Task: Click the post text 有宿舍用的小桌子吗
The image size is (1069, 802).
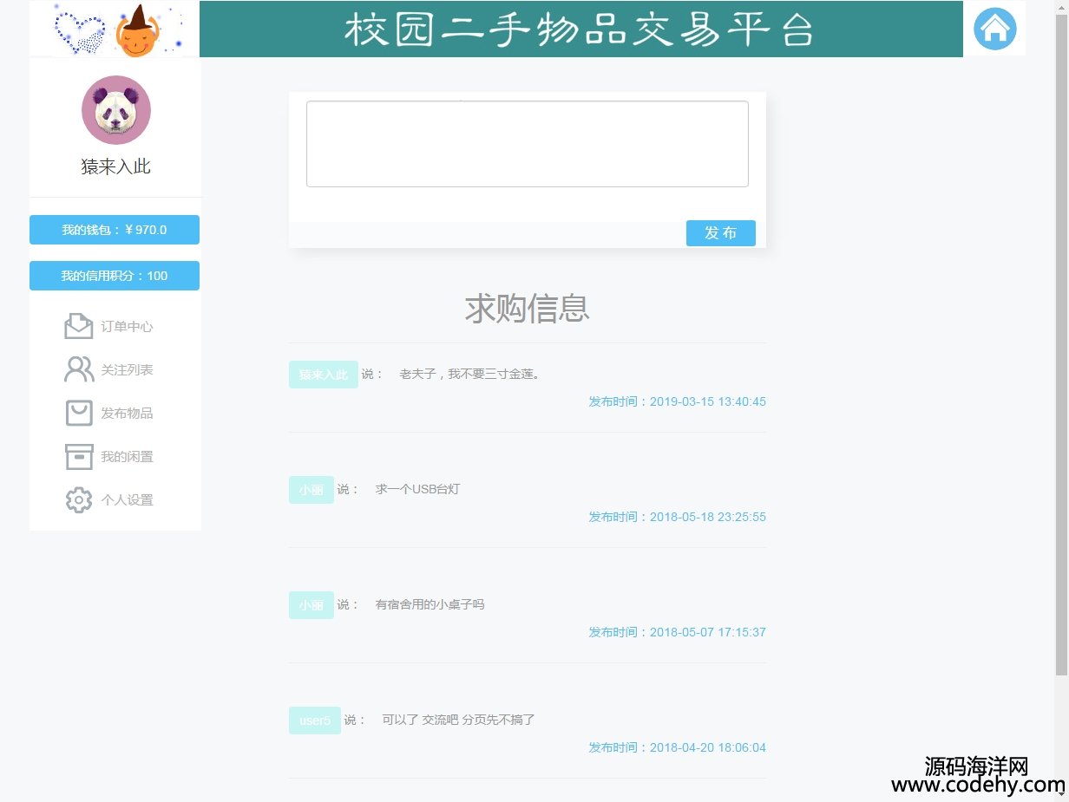Action: [430, 604]
